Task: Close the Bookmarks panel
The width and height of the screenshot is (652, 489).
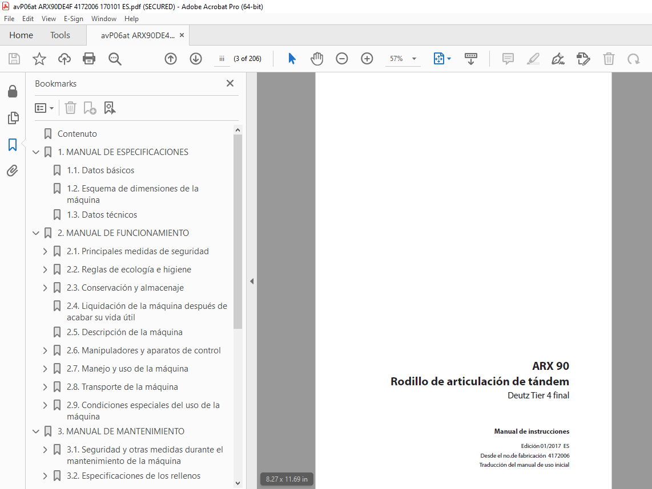Action: tap(230, 83)
